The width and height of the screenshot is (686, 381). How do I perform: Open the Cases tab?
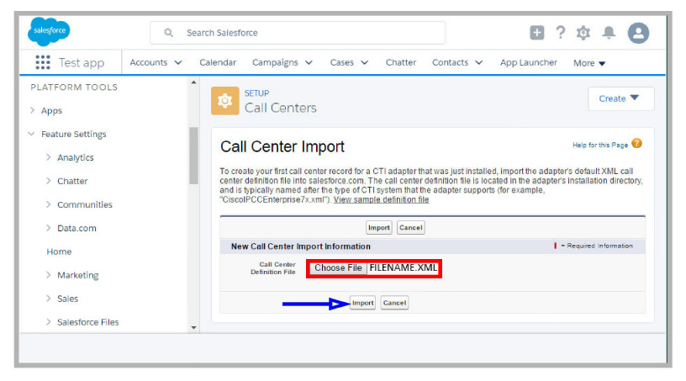(x=341, y=62)
